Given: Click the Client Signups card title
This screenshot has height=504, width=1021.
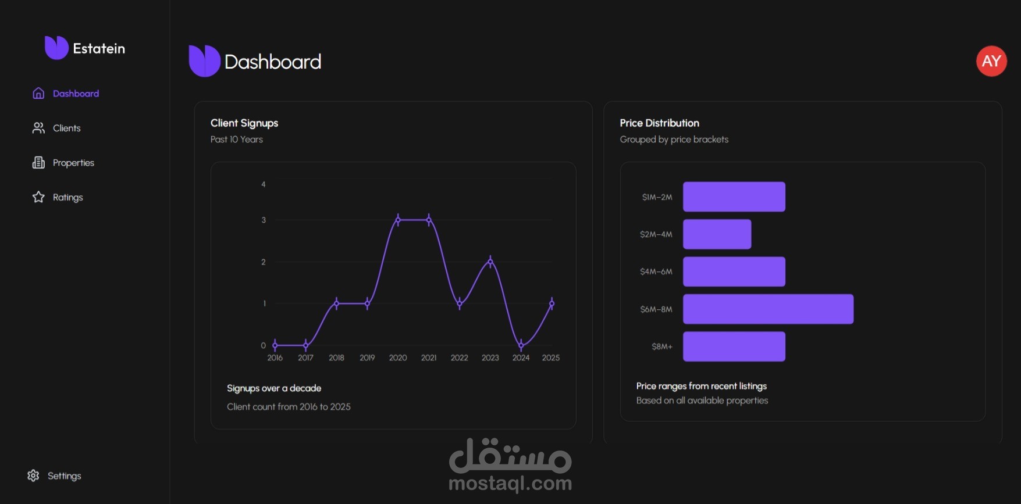Looking at the screenshot, I should [x=244, y=123].
